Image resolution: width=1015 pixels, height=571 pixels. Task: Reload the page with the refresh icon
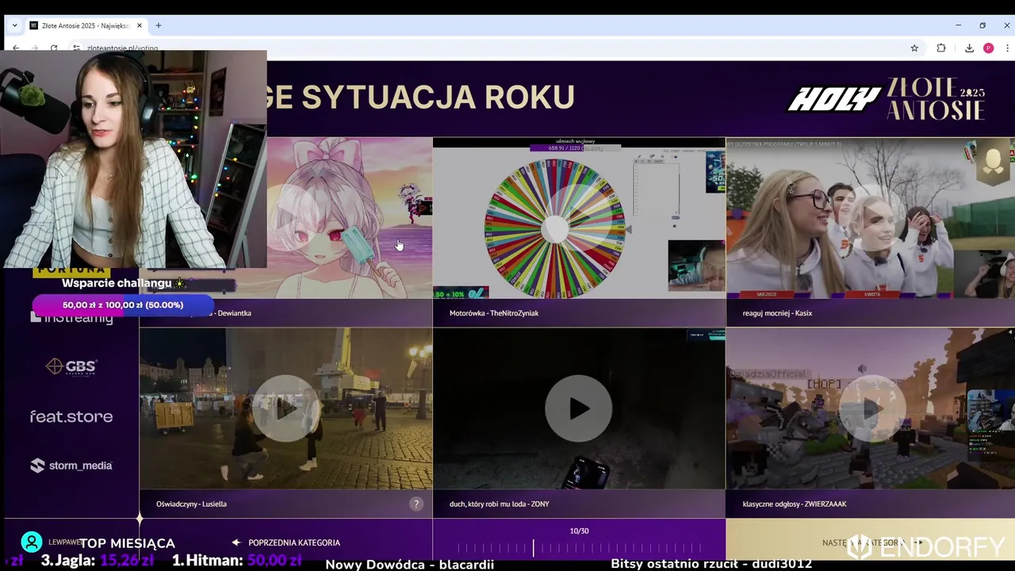[x=54, y=48]
